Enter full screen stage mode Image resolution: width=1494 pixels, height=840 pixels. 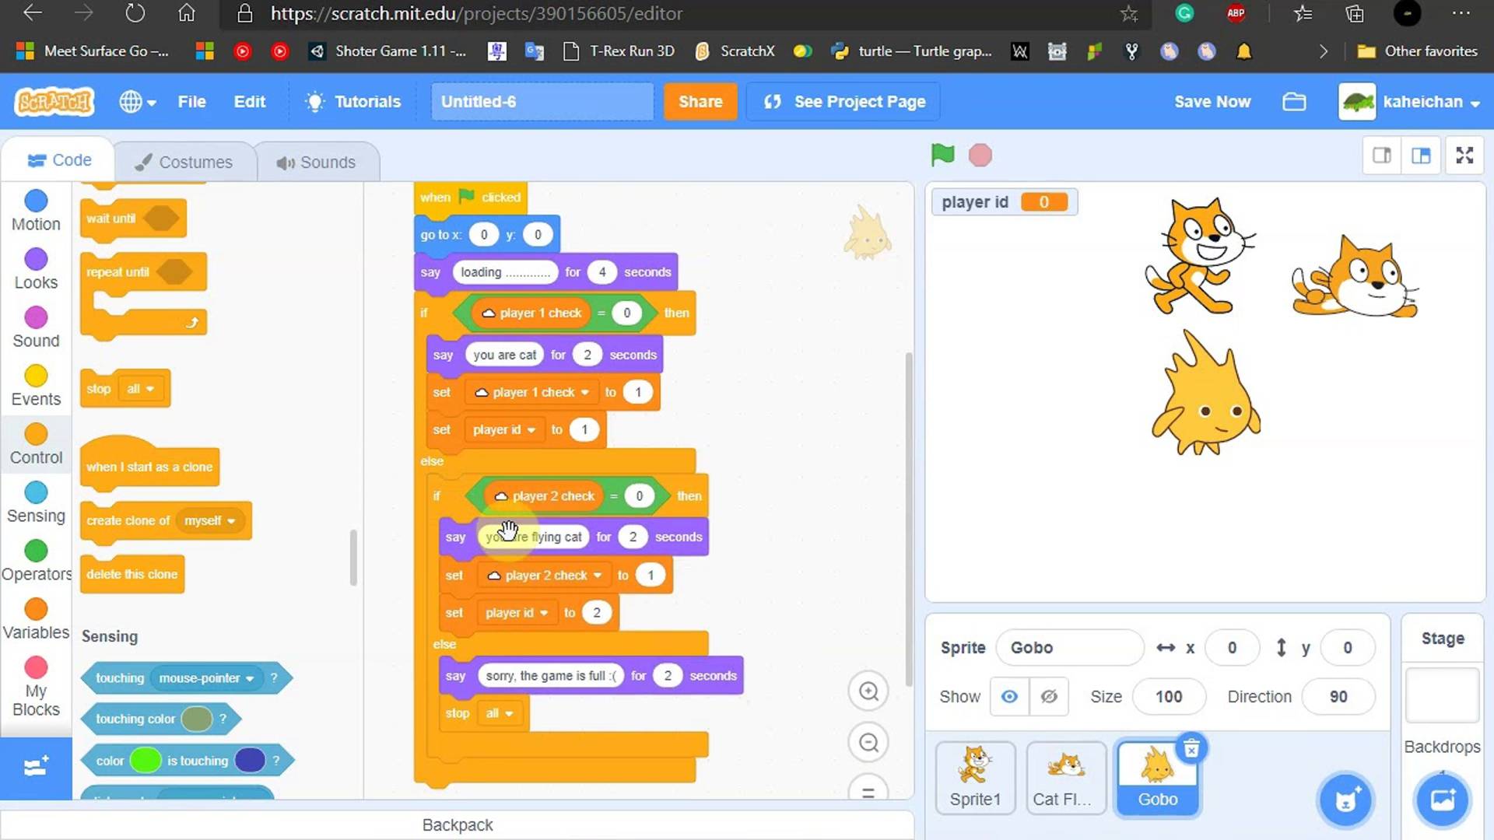(x=1464, y=156)
